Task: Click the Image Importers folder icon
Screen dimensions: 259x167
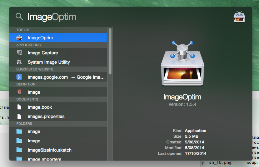Action: click(x=19, y=158)
